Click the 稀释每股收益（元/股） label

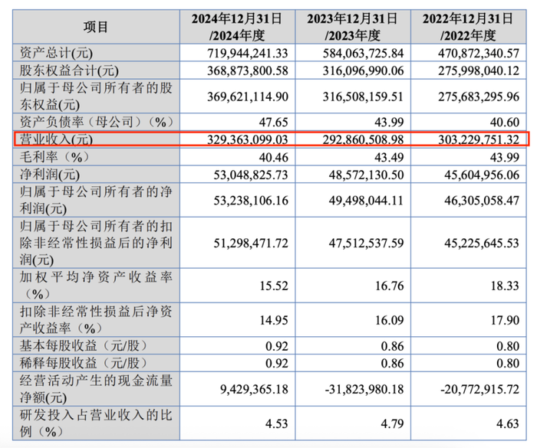(x=84, y=363)
